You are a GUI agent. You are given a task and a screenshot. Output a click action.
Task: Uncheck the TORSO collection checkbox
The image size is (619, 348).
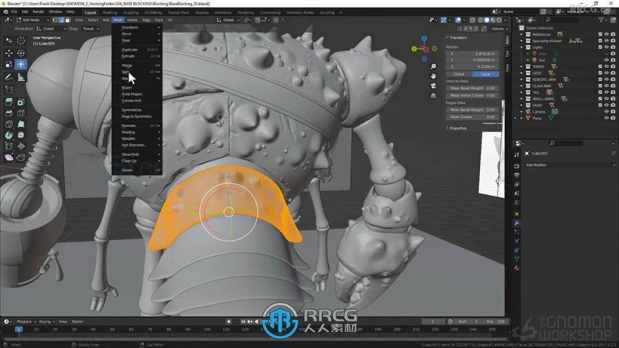[x=600, y=67]
